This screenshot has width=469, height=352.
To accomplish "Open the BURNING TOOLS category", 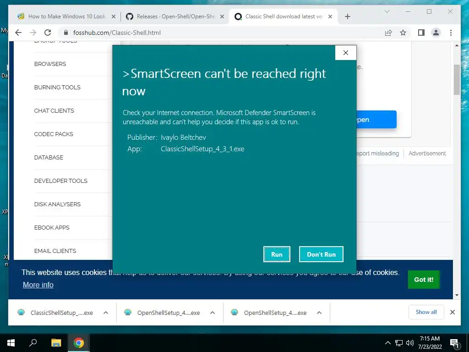I will pos(57,88).
